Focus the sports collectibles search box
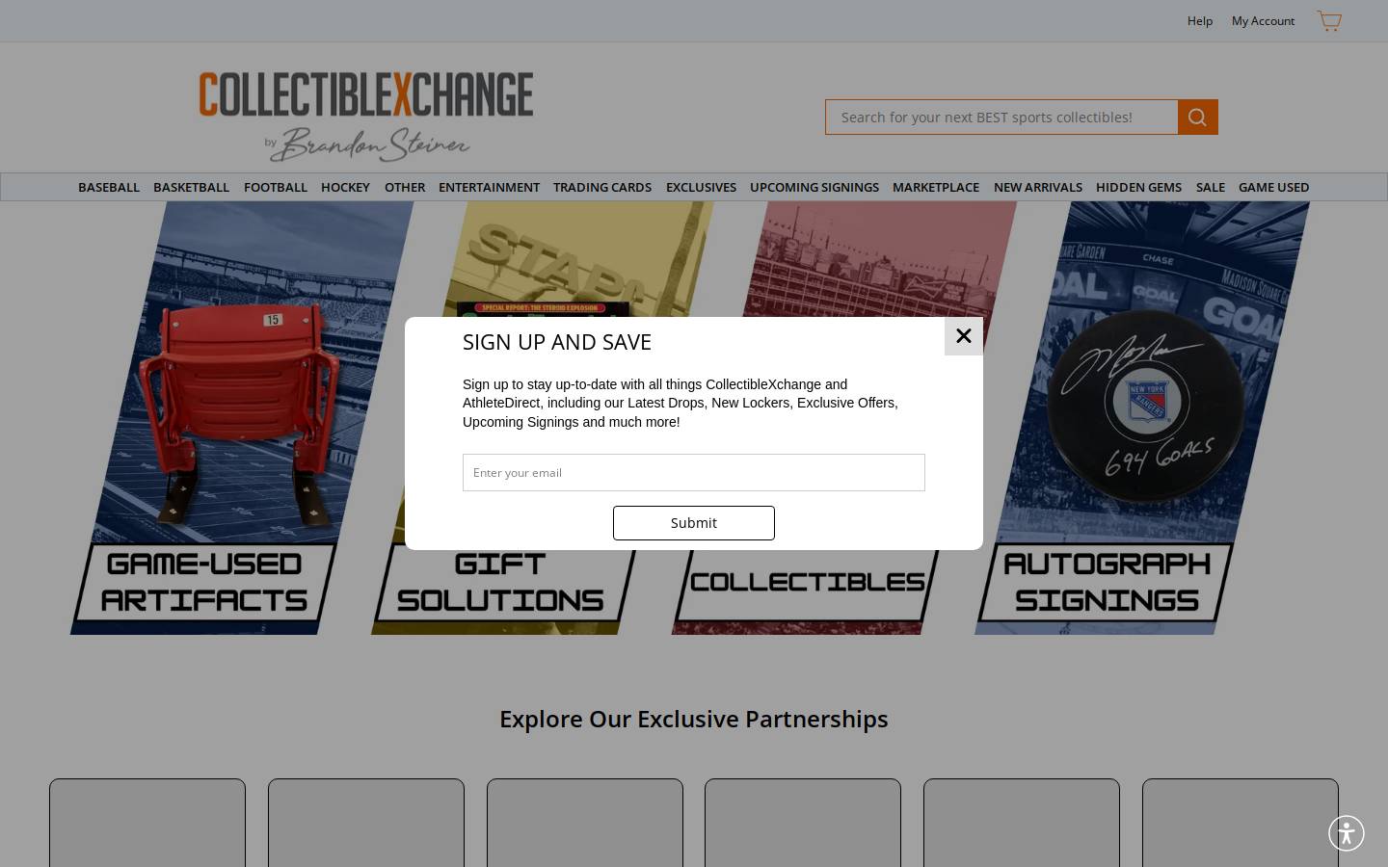 point(1001,118)
